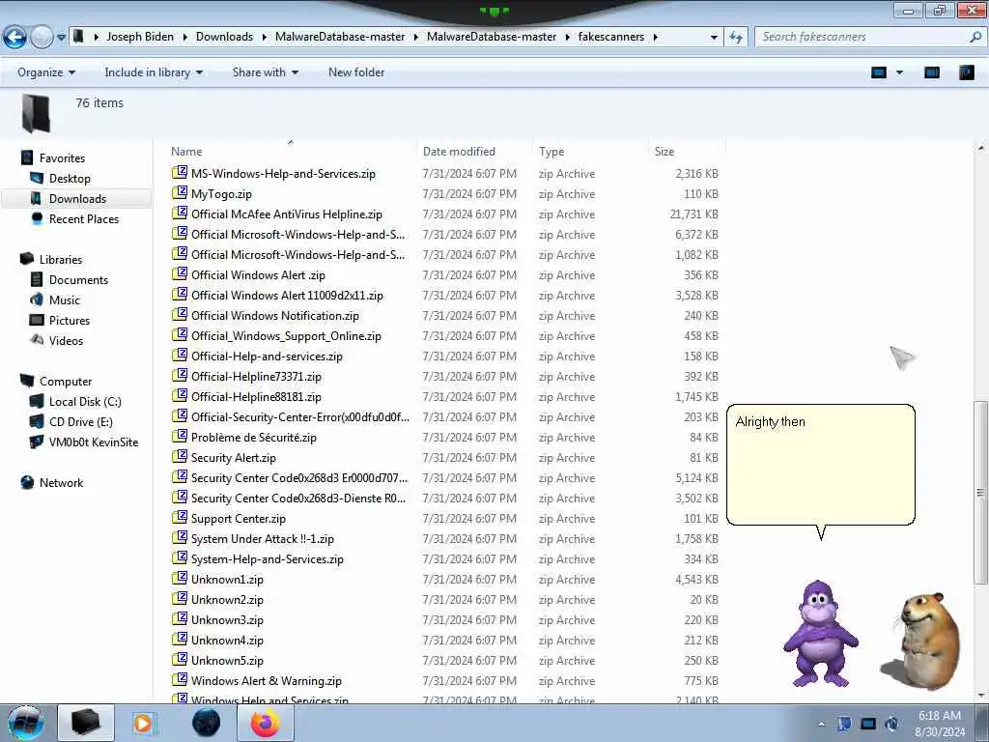Open Firefox from the taskbar

coord(265,723)
